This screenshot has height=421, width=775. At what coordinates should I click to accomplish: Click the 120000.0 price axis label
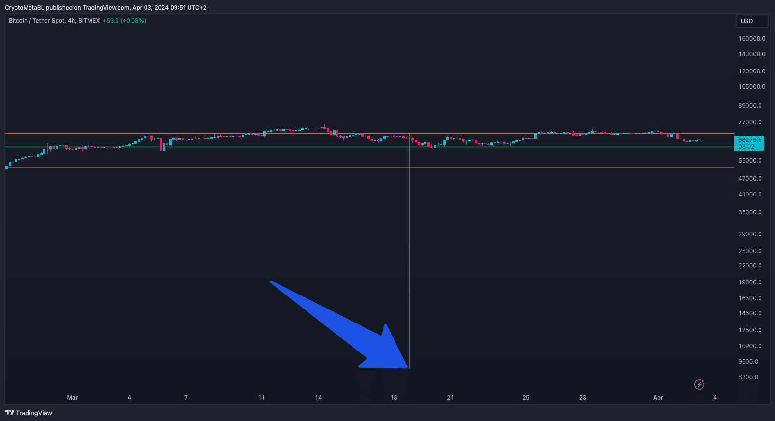click(752, 71)
